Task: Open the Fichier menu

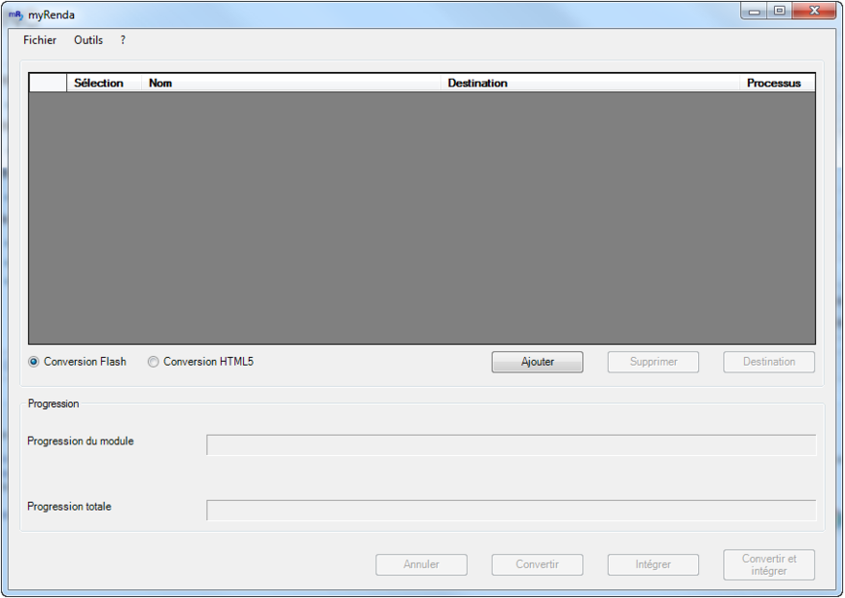Action: pyautogui.click(x=40, y=40)
